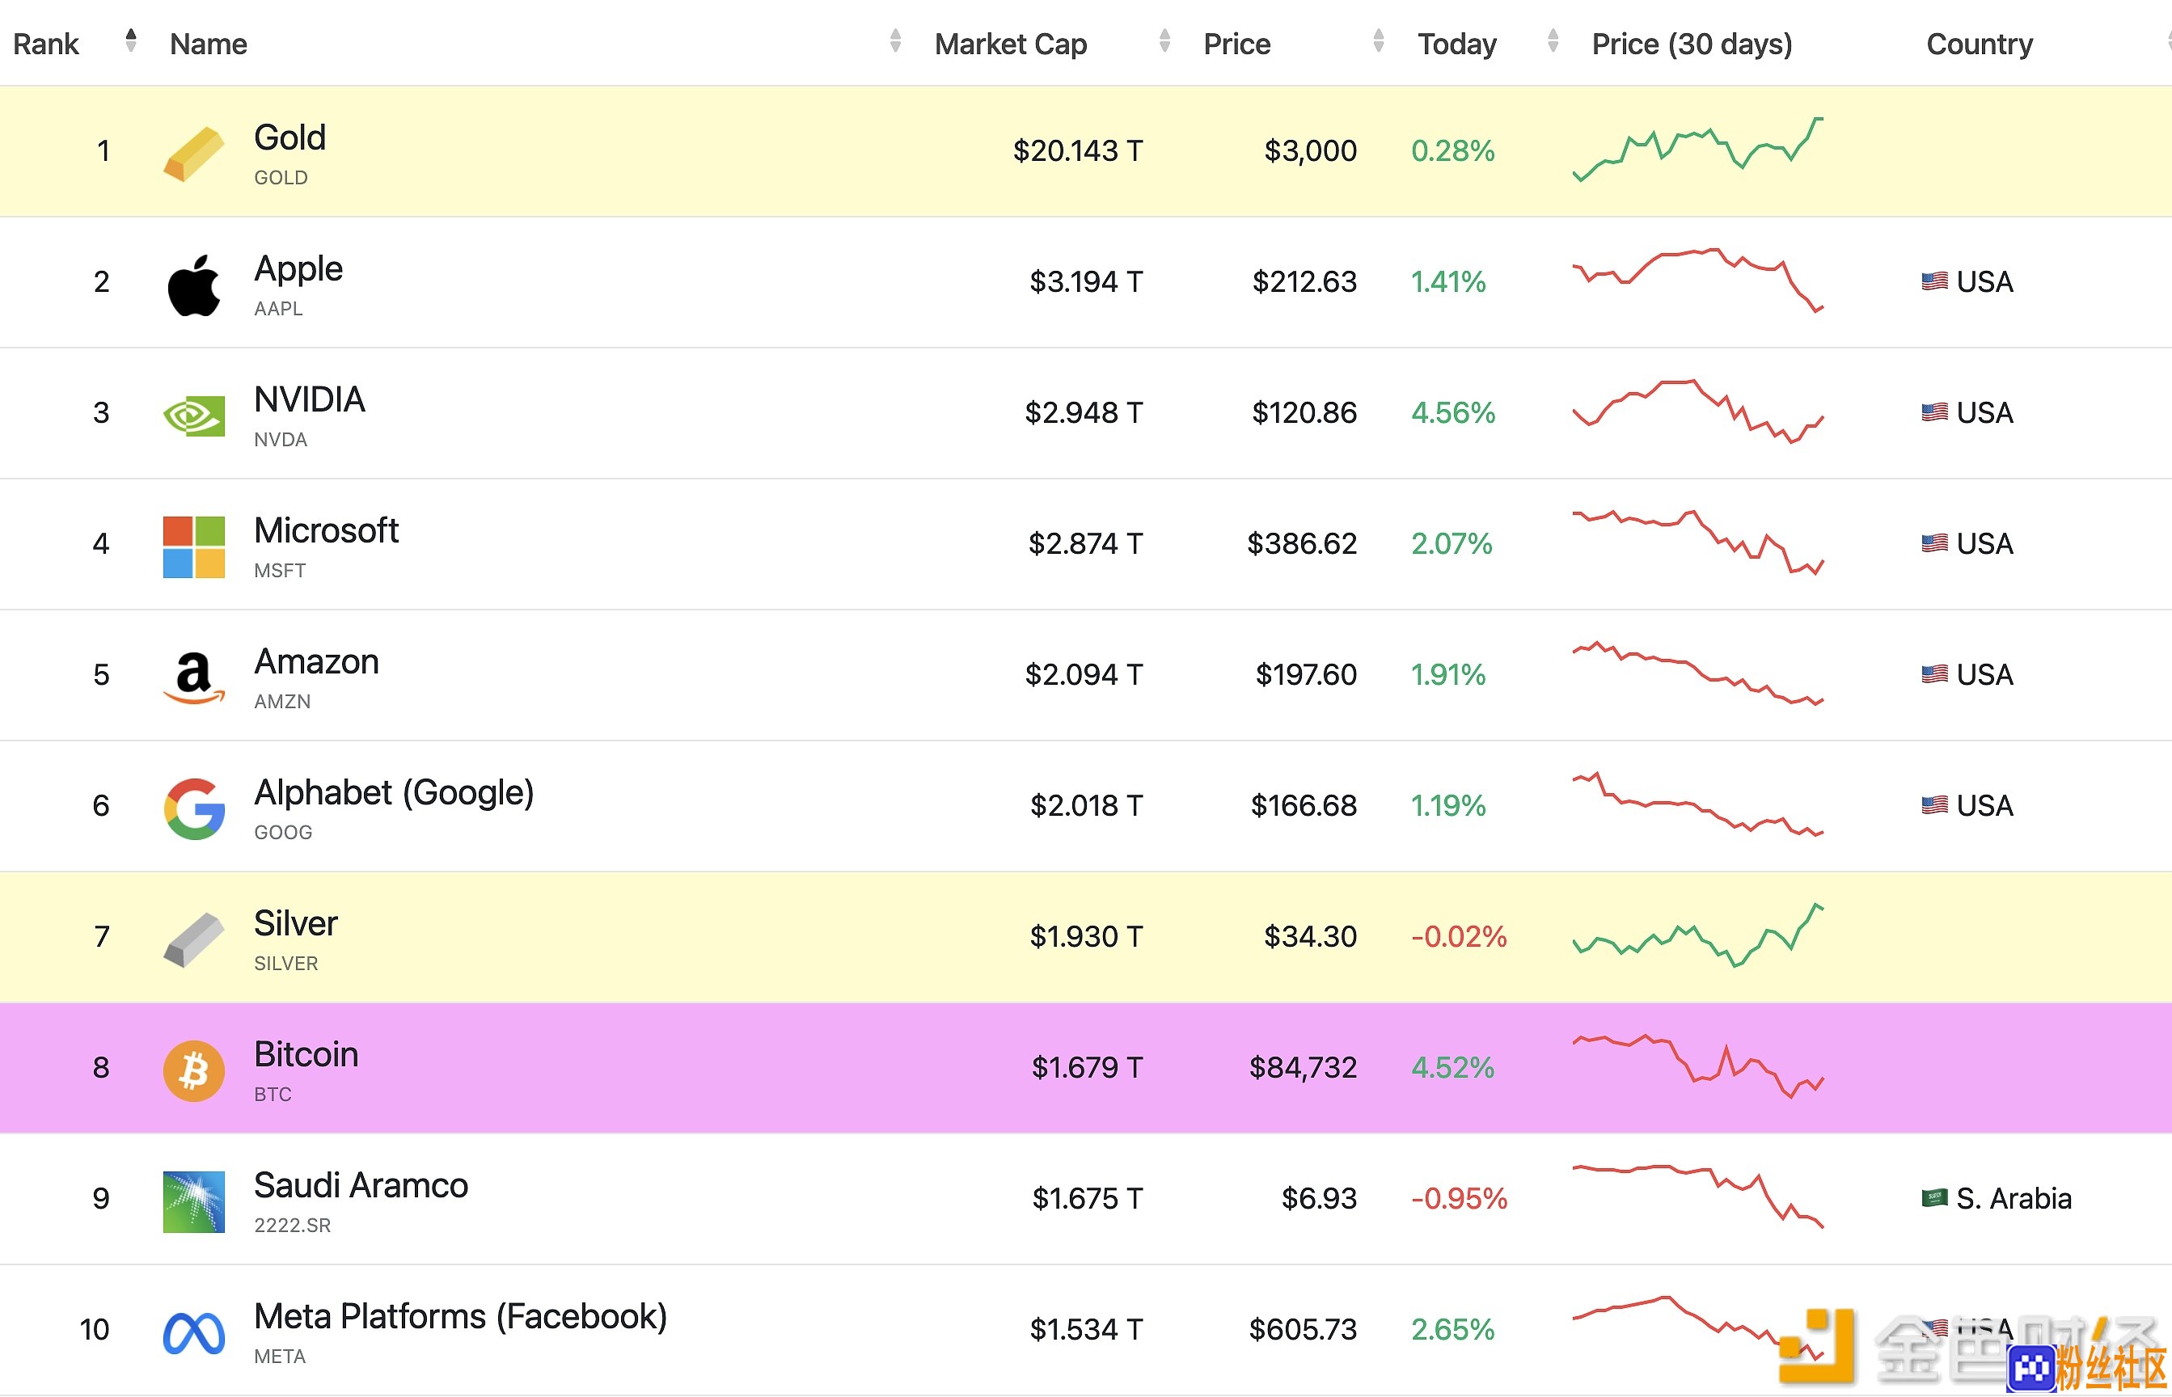Click the Google G logo icon
The image size is (2172, 1397).
[193, 808]
